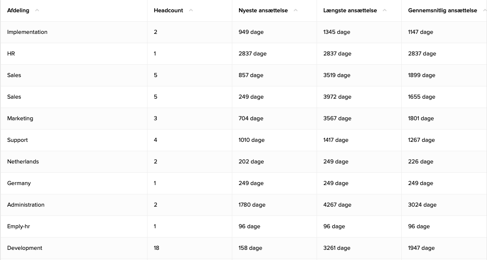This screenshot has width=487, height=260.
Task: Click the Længste ansættelse header label
Action: (350, 11)
